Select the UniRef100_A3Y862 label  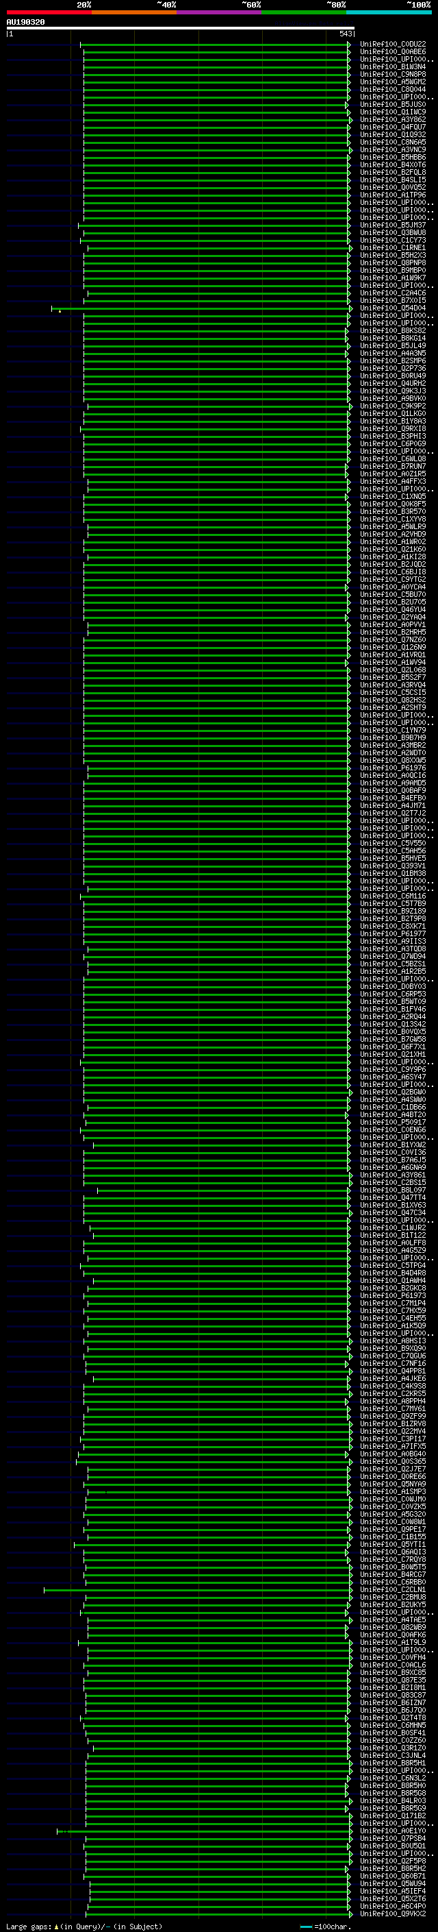tap(393, 119)
